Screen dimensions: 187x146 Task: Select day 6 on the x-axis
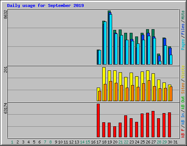click(39, 142)
